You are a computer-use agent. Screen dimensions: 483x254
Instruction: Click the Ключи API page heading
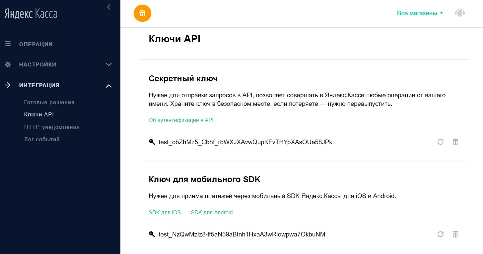[174, 39]
